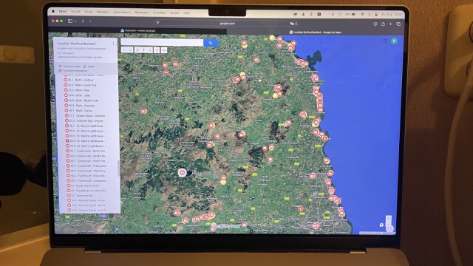This screenshot has width=473, height=266.
Task: Select the add marker tool
Action: pyautogui.click(x=143, y=50)
